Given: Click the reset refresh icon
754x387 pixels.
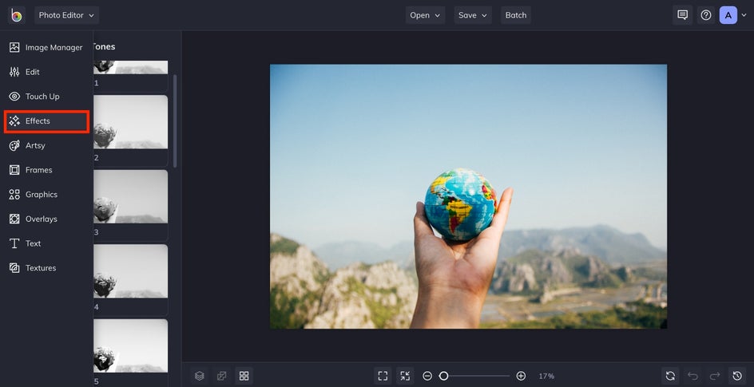Looking at the screenshot, I should (670, 376).
